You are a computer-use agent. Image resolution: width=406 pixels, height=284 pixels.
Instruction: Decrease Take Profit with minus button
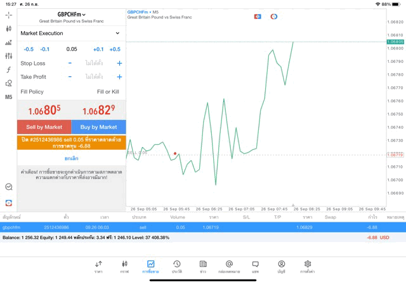tap(70, 77)
